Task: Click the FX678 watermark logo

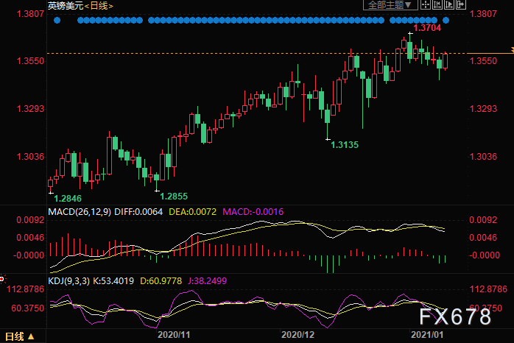Action: pos(457,317)
